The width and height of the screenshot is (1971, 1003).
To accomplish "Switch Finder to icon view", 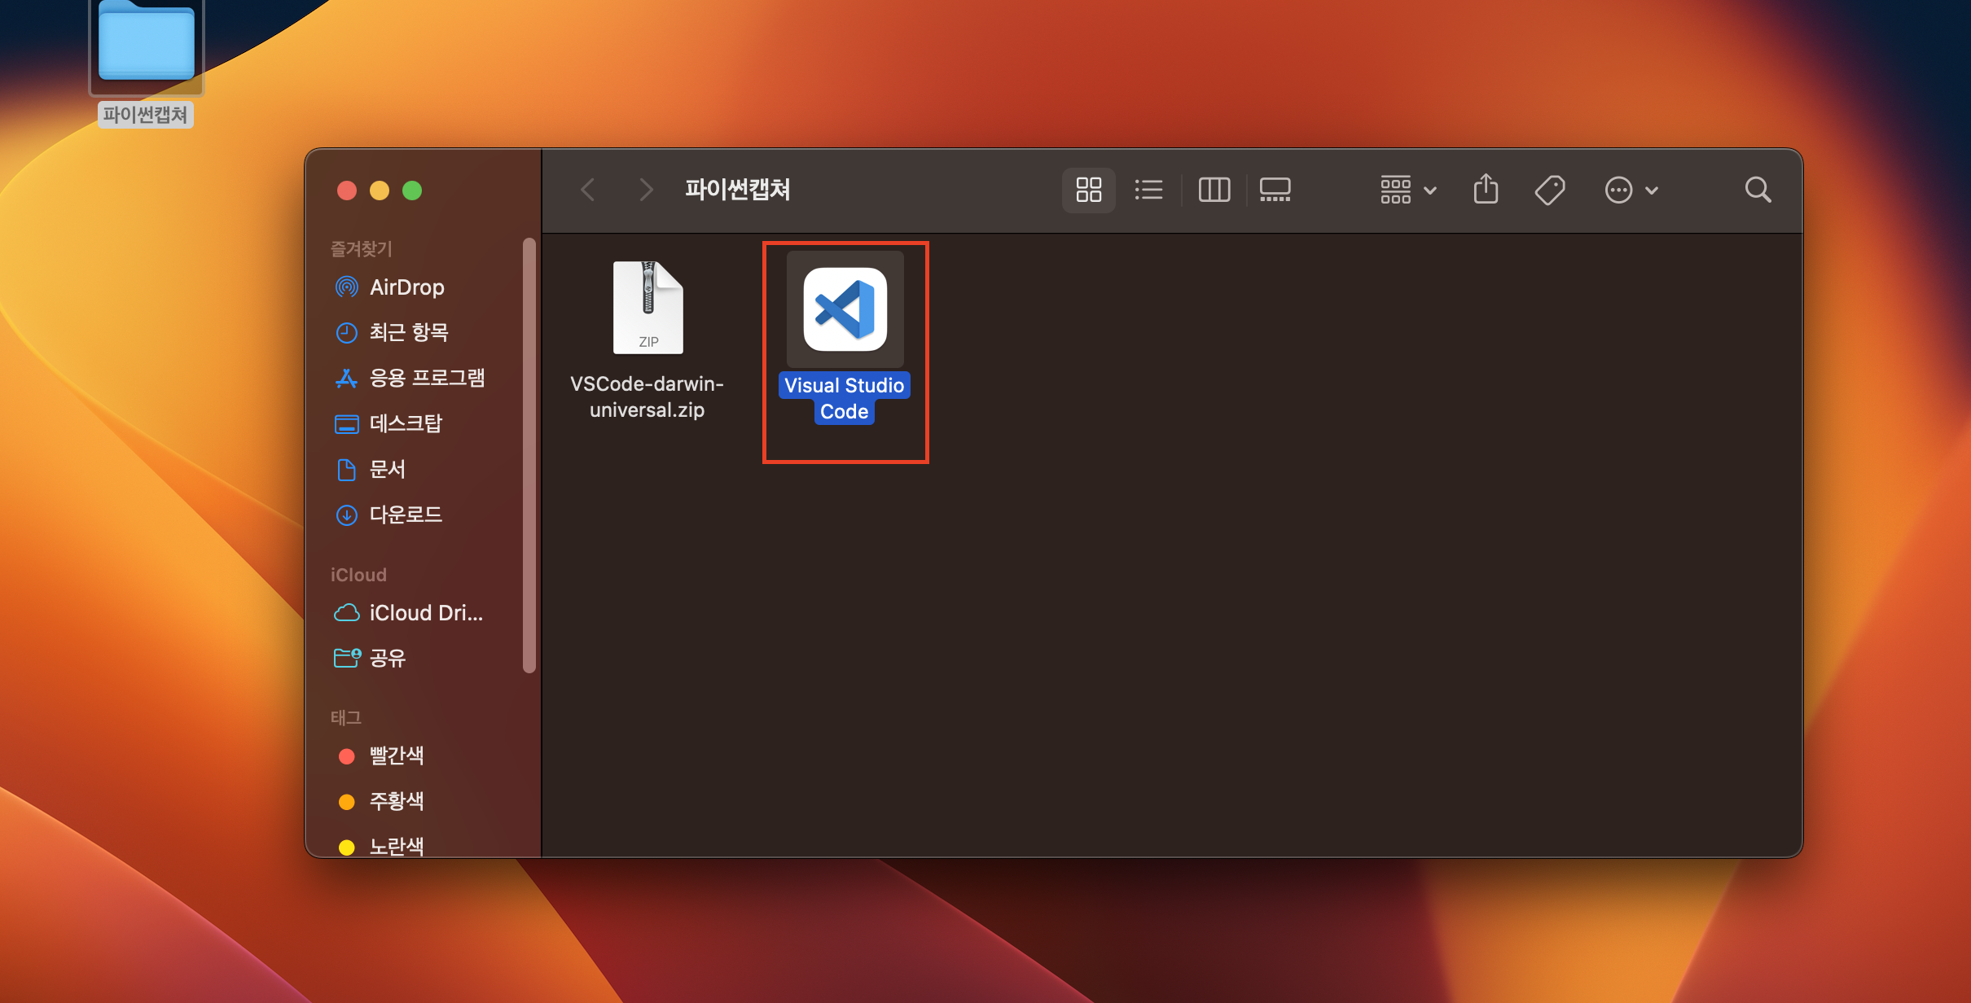I will (x=1088, y=190).
